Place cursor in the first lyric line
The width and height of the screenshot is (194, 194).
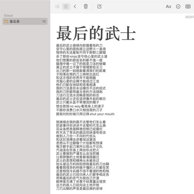[x=79, y=45]
